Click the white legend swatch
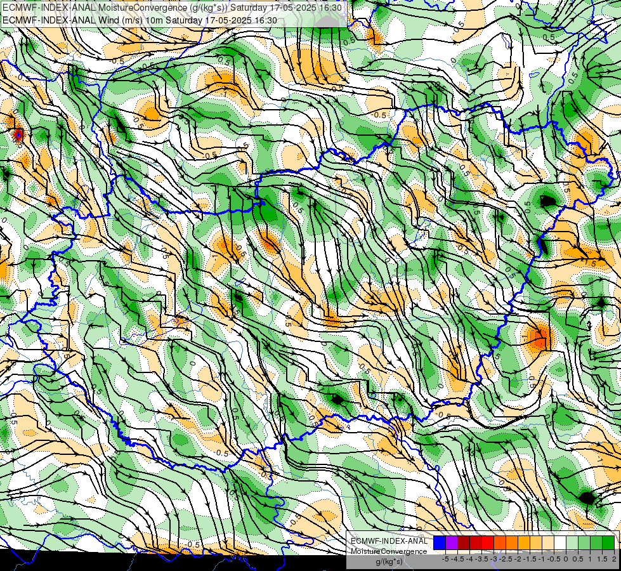 [560, 542]
